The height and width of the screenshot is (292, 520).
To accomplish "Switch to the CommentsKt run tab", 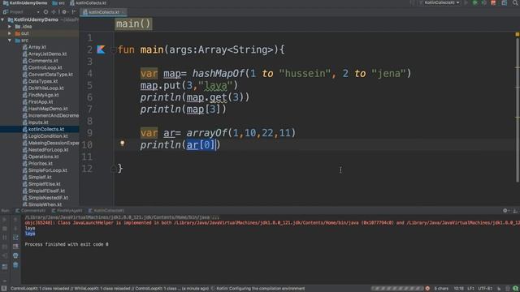I will click(30, 211).
